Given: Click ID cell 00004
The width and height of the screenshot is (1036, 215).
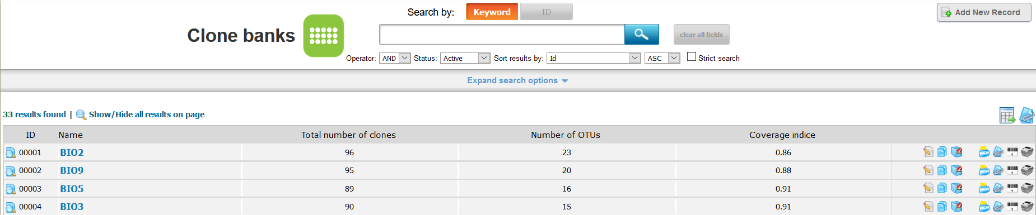Looking at the screenshot, I should pyautogui.click(x=30, y=207).
